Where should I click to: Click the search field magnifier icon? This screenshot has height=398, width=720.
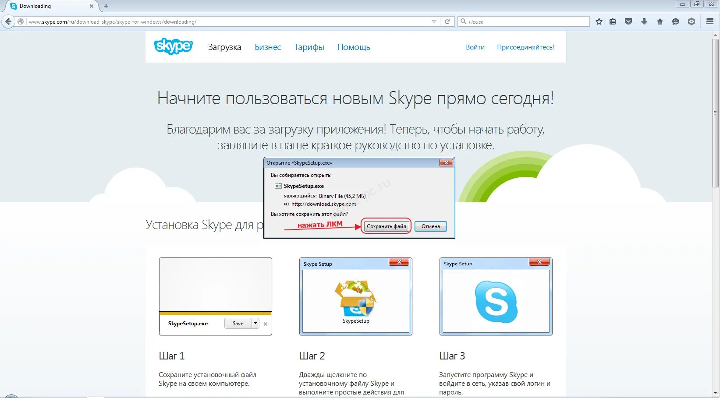[463, 21]
